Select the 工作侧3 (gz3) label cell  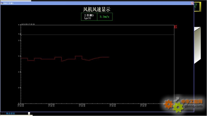pyautogui.click(x=89, y=17)
